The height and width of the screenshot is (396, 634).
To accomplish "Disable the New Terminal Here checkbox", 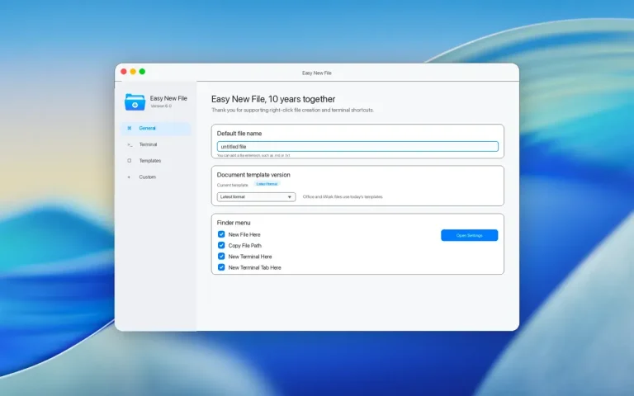I will coord(221,257).
